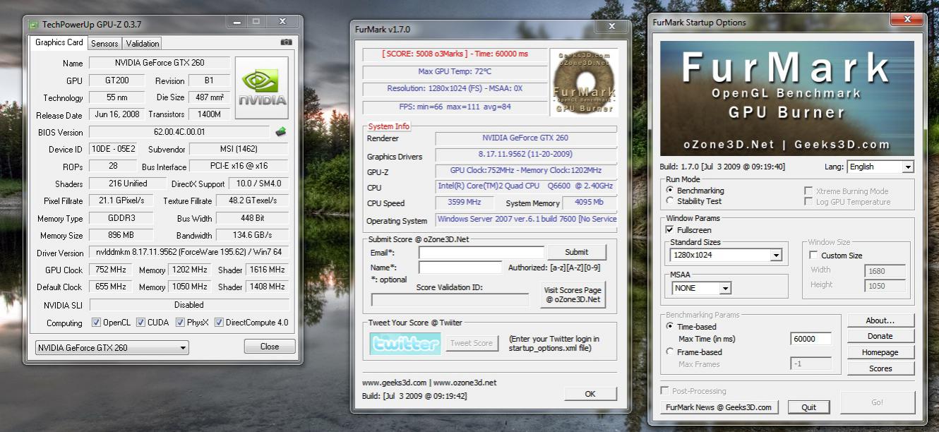The image size is (939, 432).
Task: Toggle the CUDA checkbox in GPU-Z
Action: click(x=140, y=323)
